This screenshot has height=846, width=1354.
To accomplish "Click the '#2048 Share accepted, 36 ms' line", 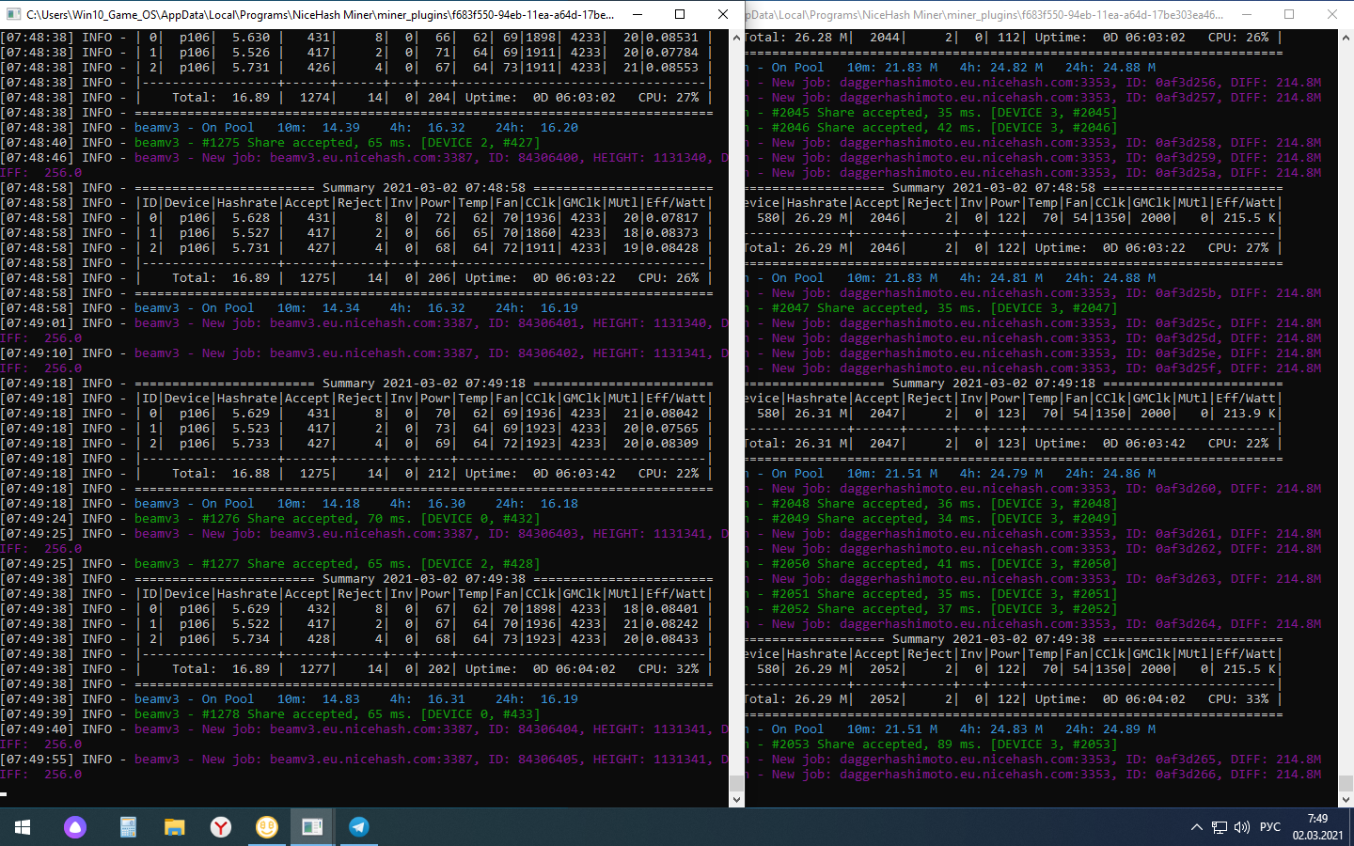I will pyautogui.click(x=932, y=504).
